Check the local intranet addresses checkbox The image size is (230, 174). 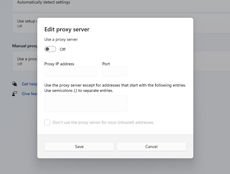[47, 122]
